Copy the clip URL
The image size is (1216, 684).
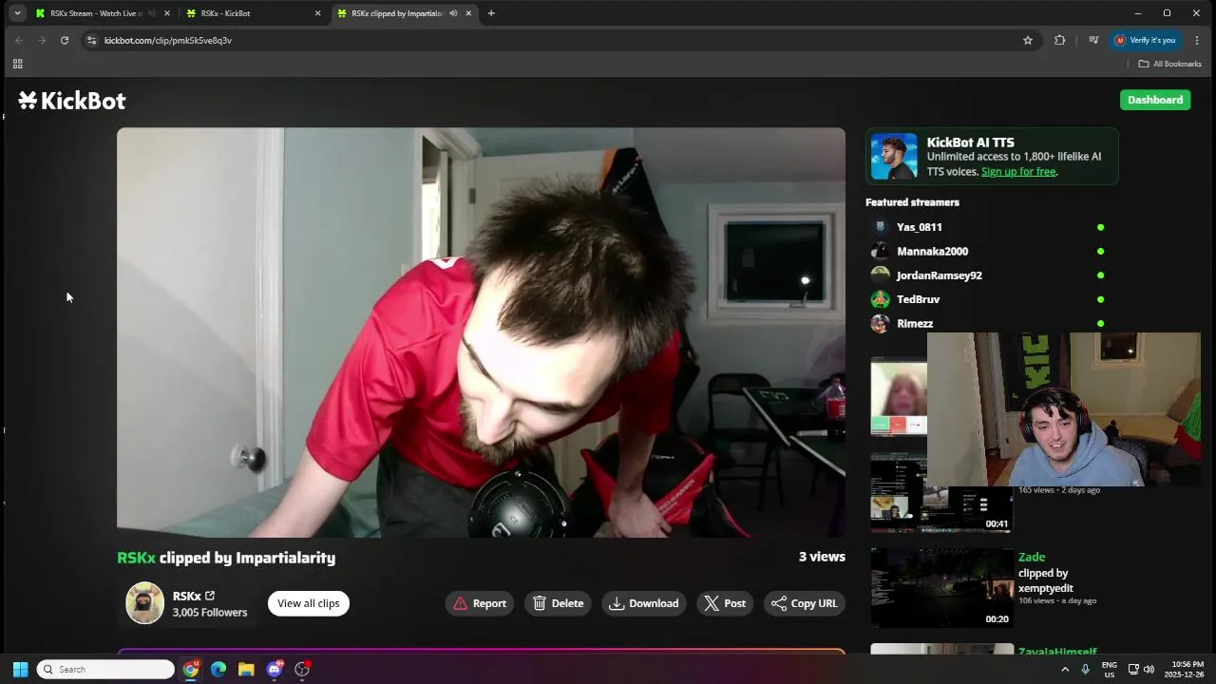[805, 603]
